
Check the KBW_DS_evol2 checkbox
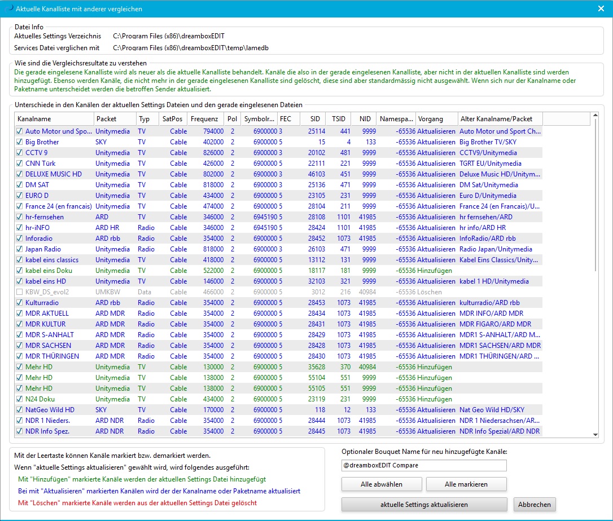tap(20, 292)
